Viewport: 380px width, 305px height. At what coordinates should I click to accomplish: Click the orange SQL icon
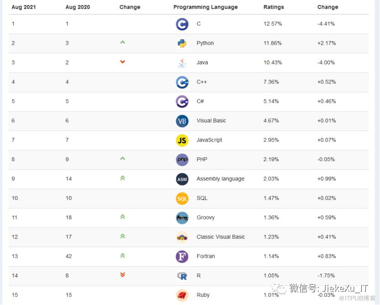click(x=182, y=198)
